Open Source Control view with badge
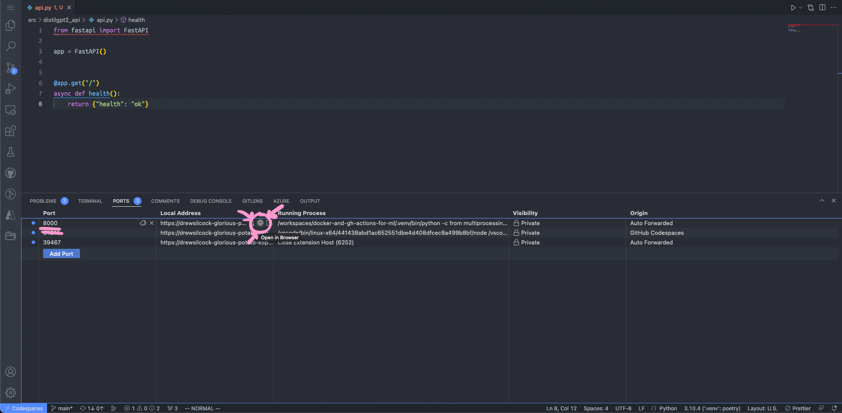This screenshot has height=413, width=842. pyautogui.click(x=11, y=68)
